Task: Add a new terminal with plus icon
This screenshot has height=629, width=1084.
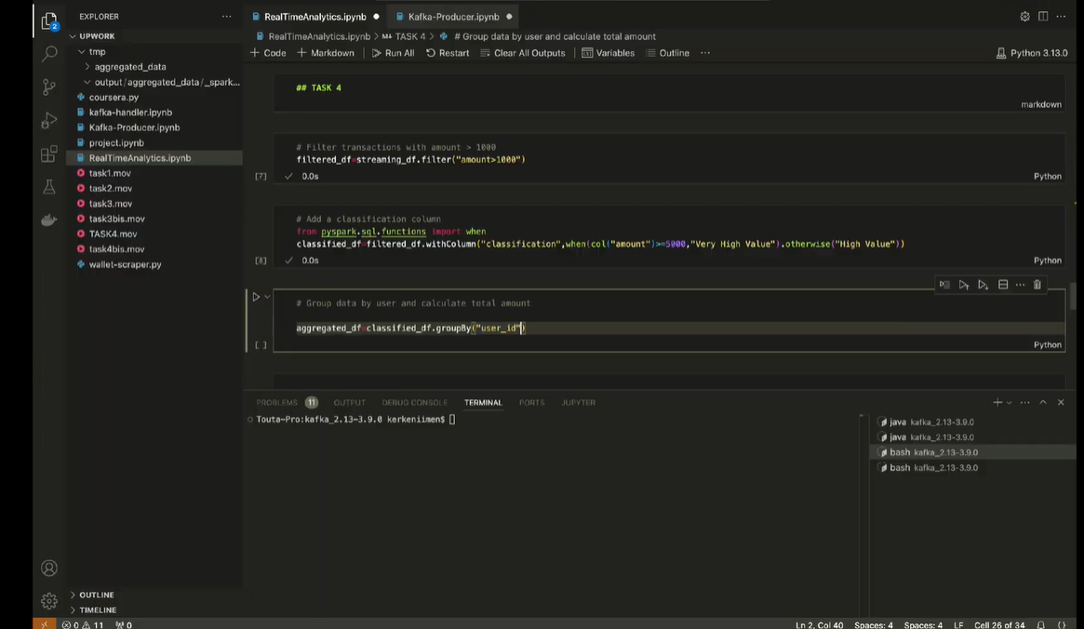Action: 997,402
